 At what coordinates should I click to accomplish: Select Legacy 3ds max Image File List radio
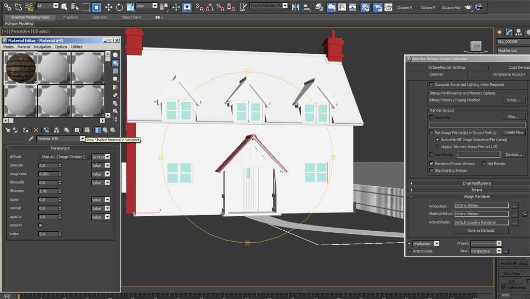click(x=437, y=146)
